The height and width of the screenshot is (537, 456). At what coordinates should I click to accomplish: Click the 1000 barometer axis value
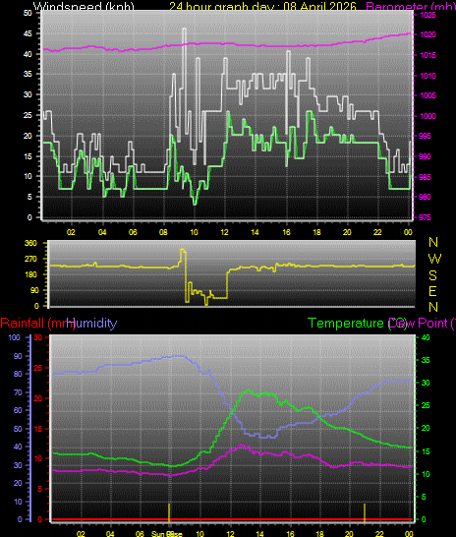click(x=427, y=116)
